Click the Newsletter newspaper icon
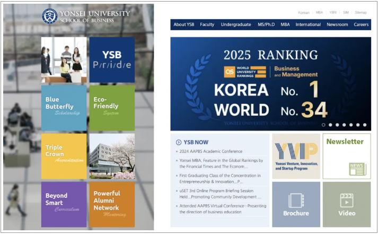 [x=357, y=169]
